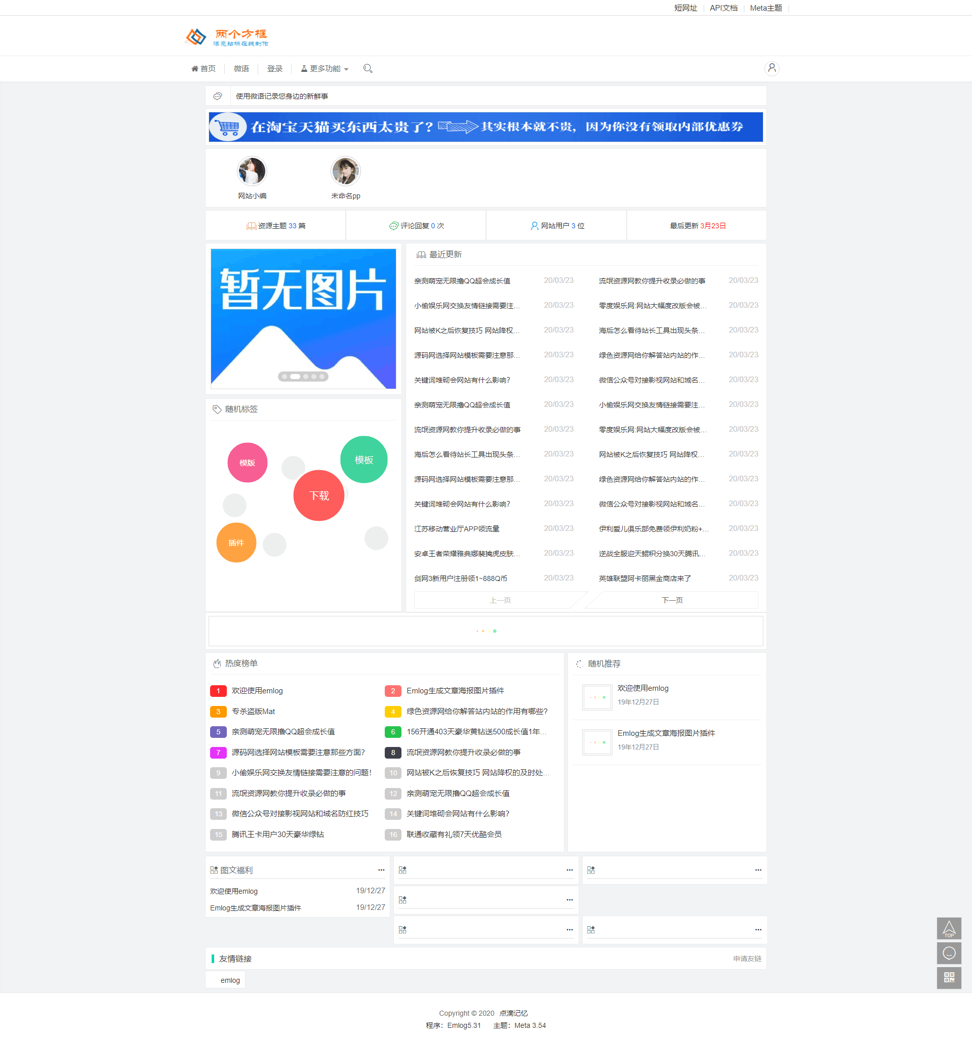
Task: Open 登录 navigation item
Action: (x=275, y=68)
